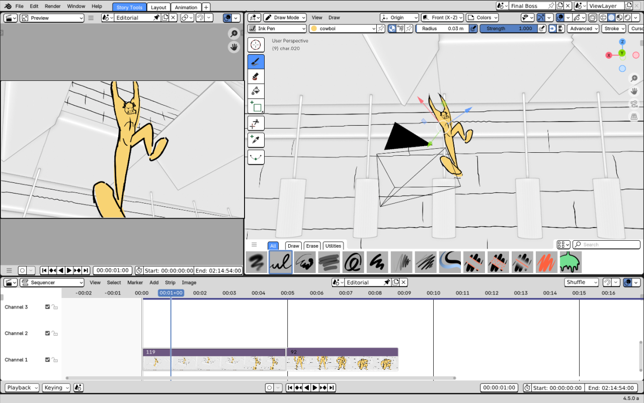
Task: Click the Erase brush filter button
Action: tap(312, 246)
